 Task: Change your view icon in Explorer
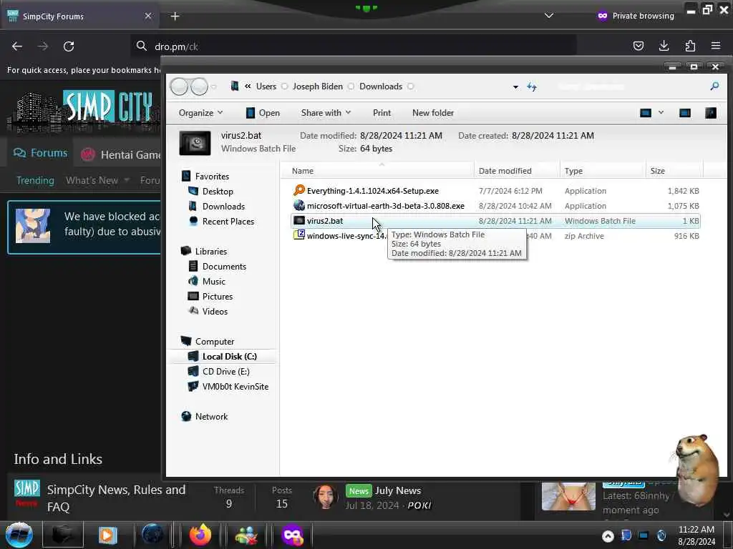point(646,113)
